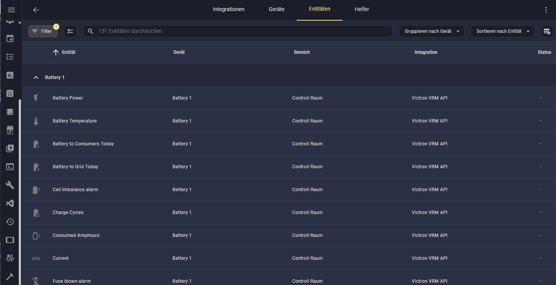Open the History sidebar icon

[x=10, y=222]
